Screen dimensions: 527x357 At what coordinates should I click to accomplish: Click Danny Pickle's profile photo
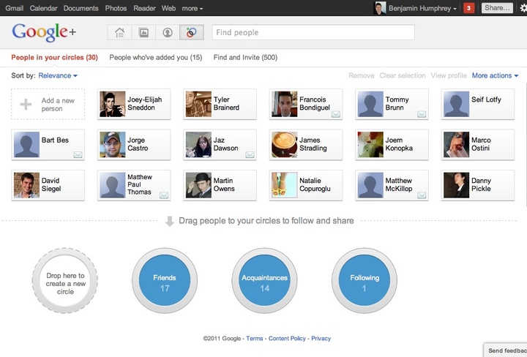(457, 185)
